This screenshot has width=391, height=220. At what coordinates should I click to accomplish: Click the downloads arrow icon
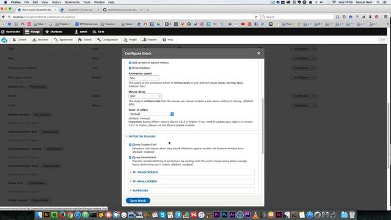[370, 17]
